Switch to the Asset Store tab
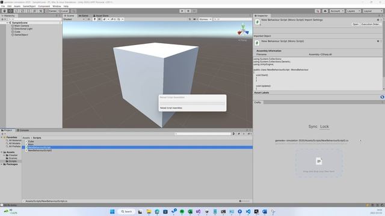Viewport: 385px width, 216px height. coord(100,16)
